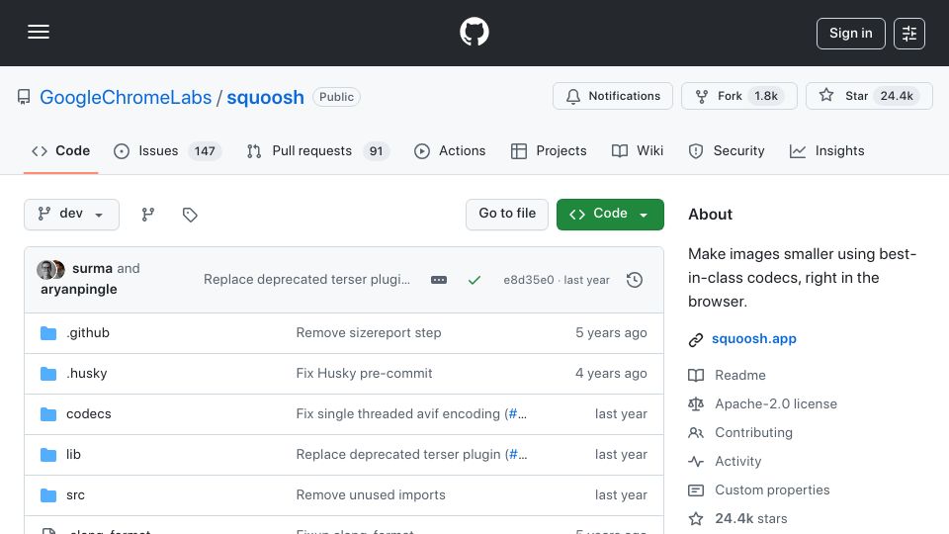Open the lib folder
Screen dimensions: 949x534
[73, 454]
